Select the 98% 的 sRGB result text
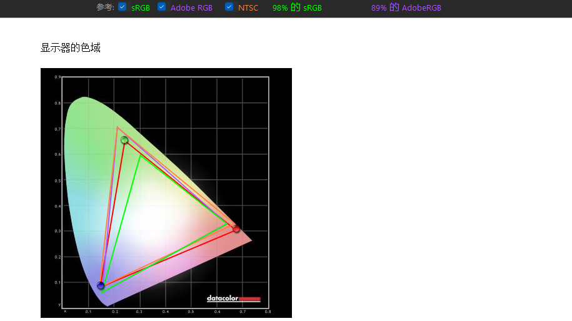The image size is (572, 321). click(297, 7)
